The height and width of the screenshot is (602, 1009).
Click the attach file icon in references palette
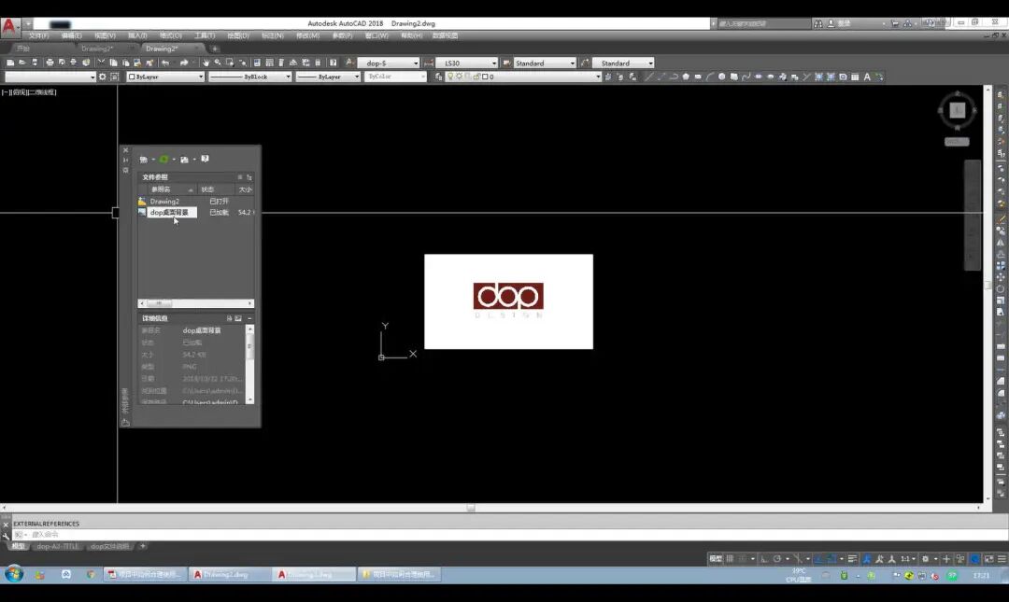(x=144, y=160)
